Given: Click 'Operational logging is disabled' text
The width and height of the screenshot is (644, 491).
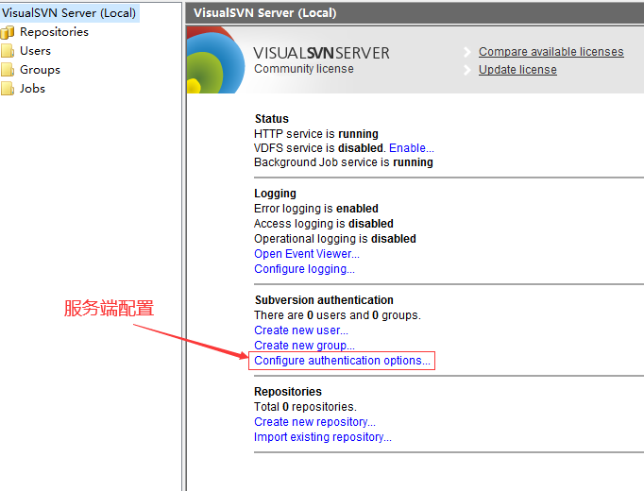Looking at the screenshot, I should click(335, 239).
